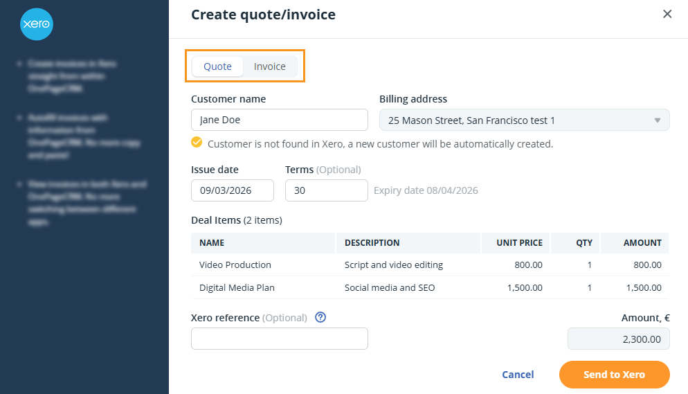Click the 'Customer is not found in Xero' message
688x394 pixels.
point(380,144)
